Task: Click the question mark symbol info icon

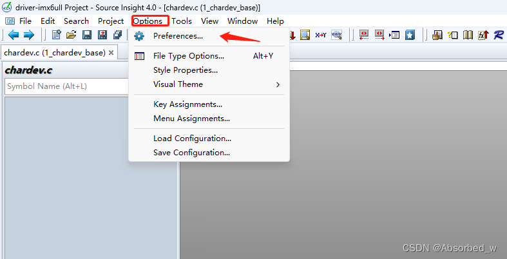Action: pos(453,35)
